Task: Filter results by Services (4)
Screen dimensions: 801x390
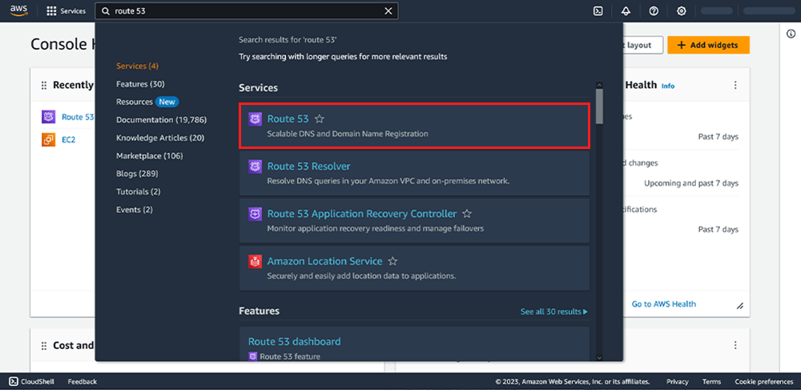Action: point(138,66)
